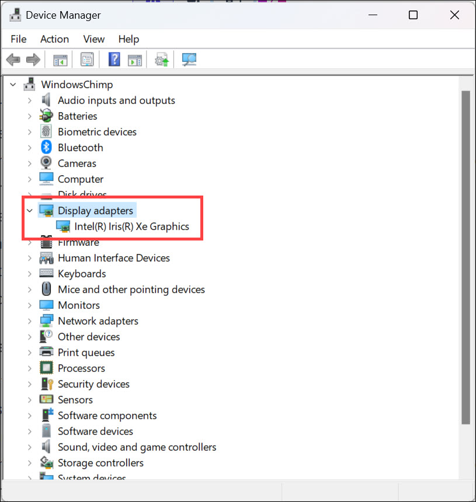The image size is (476, 502).
Task: Click the vertical scrollbar thumb
Action: click(465, 257)
